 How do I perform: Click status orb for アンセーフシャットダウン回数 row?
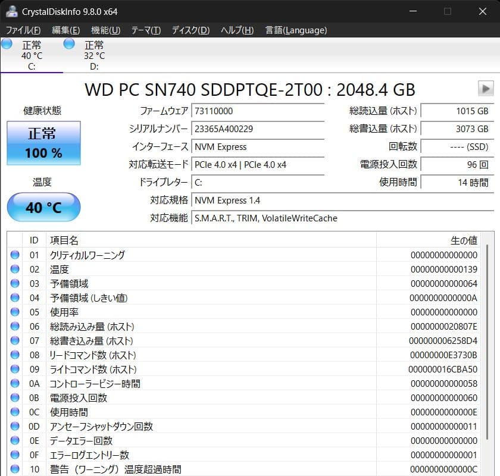click(x=15, y=426)
